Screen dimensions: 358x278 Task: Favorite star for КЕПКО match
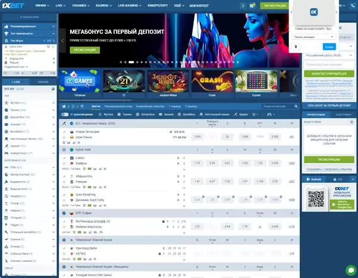point(64,254)
